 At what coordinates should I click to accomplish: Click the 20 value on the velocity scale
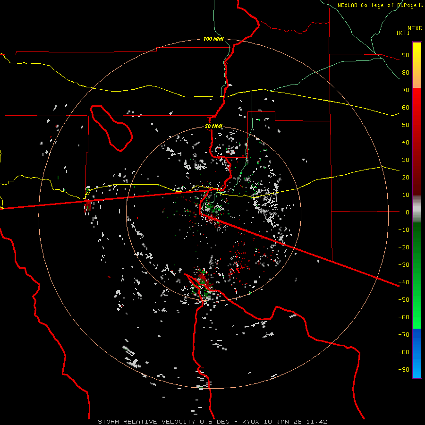(406, 177)
